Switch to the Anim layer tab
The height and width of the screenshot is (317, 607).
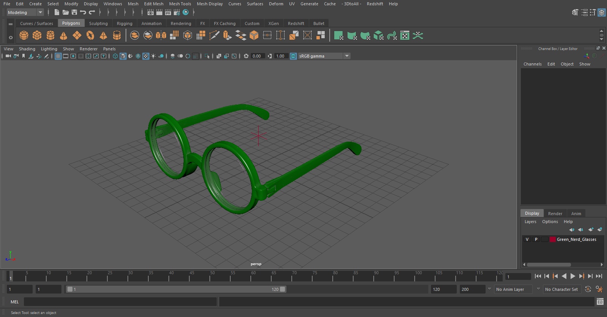[x=576, y=214]
